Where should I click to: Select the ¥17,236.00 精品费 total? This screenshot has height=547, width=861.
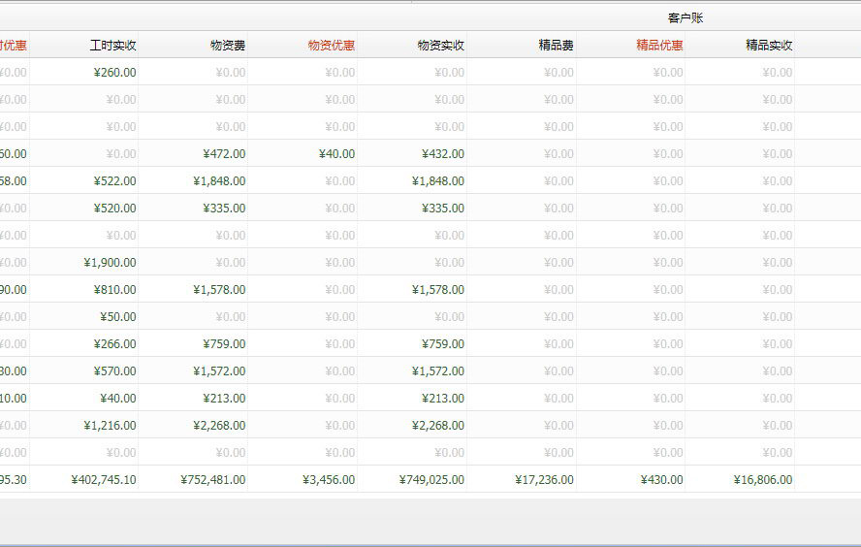pyautogui.click(x=544, y=480)
